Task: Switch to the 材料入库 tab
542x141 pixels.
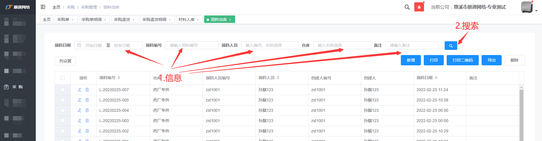Action: pos(186,19)
